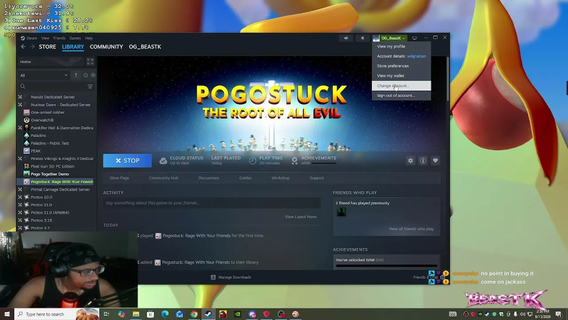This screenshot has height=320, width=568.
Task: Sort library list with the up arrow
Action: coord(76,75)
